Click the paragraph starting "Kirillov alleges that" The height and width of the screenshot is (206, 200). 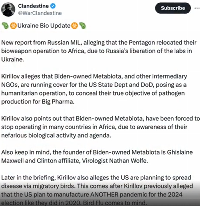click(94, 89)
